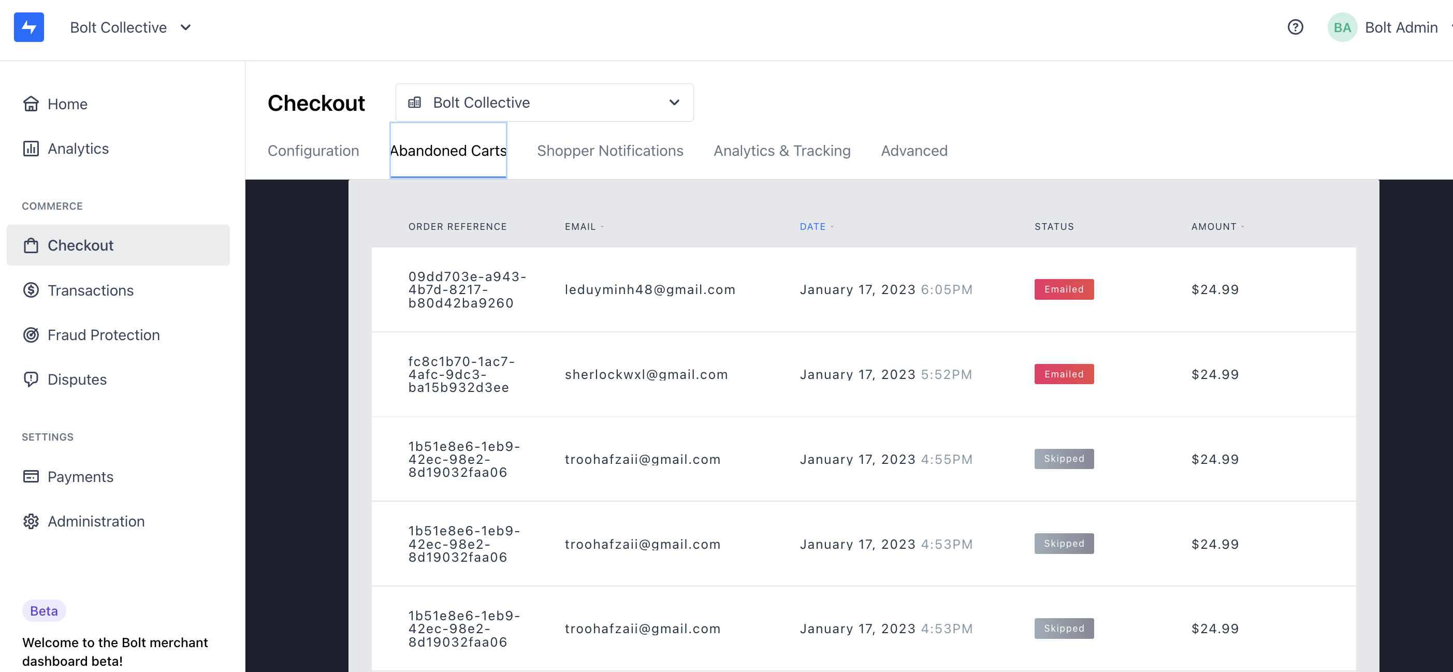
Task: Click the Bolt lightning logo
Action: click(29, 27)
